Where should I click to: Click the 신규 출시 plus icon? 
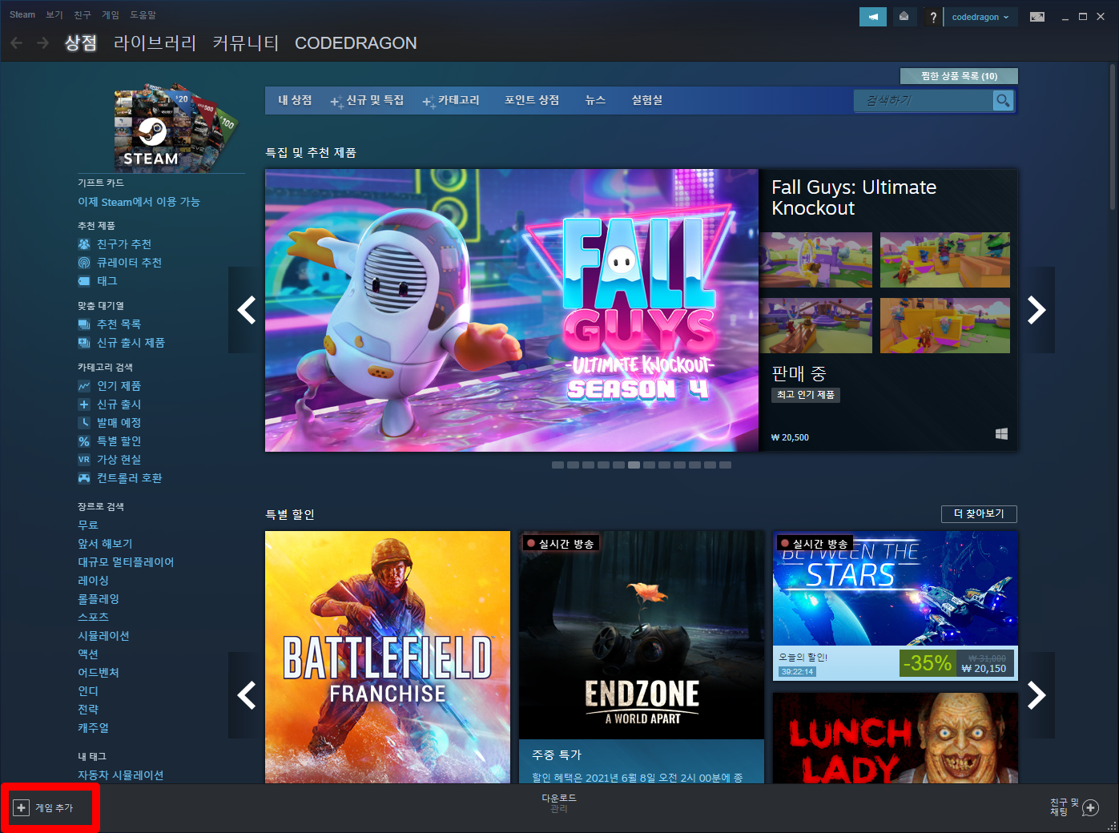tap(84, 404)
